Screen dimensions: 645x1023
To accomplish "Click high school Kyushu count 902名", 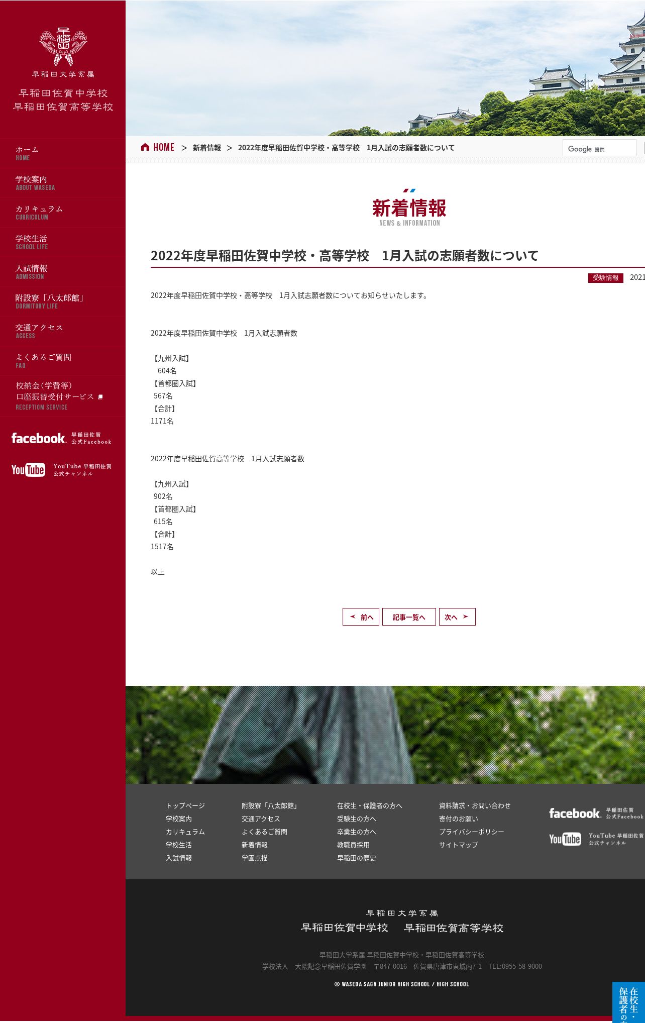I will (163, 496).
